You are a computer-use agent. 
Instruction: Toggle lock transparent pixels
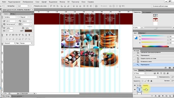pyautogui.click(x=142, y=81)
